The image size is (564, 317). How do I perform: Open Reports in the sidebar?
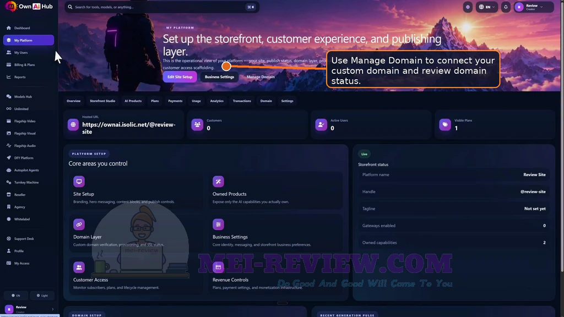[x=29, y=77]
